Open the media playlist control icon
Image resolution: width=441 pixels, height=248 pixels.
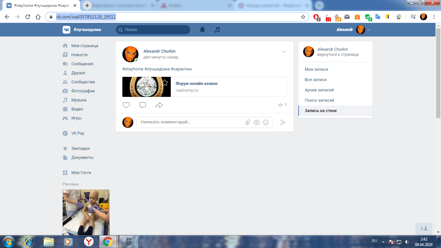pyautogui.click(x=413, y=17)
